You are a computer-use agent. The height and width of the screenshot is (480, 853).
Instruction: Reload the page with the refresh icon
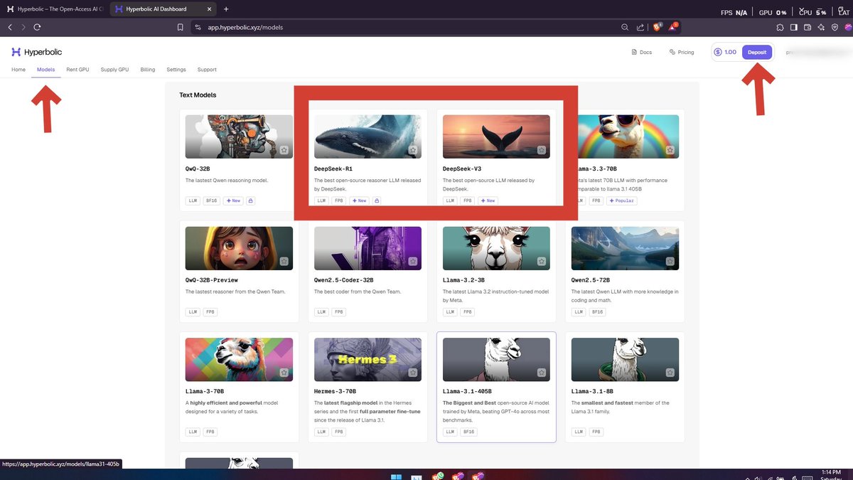pos(37,27)
